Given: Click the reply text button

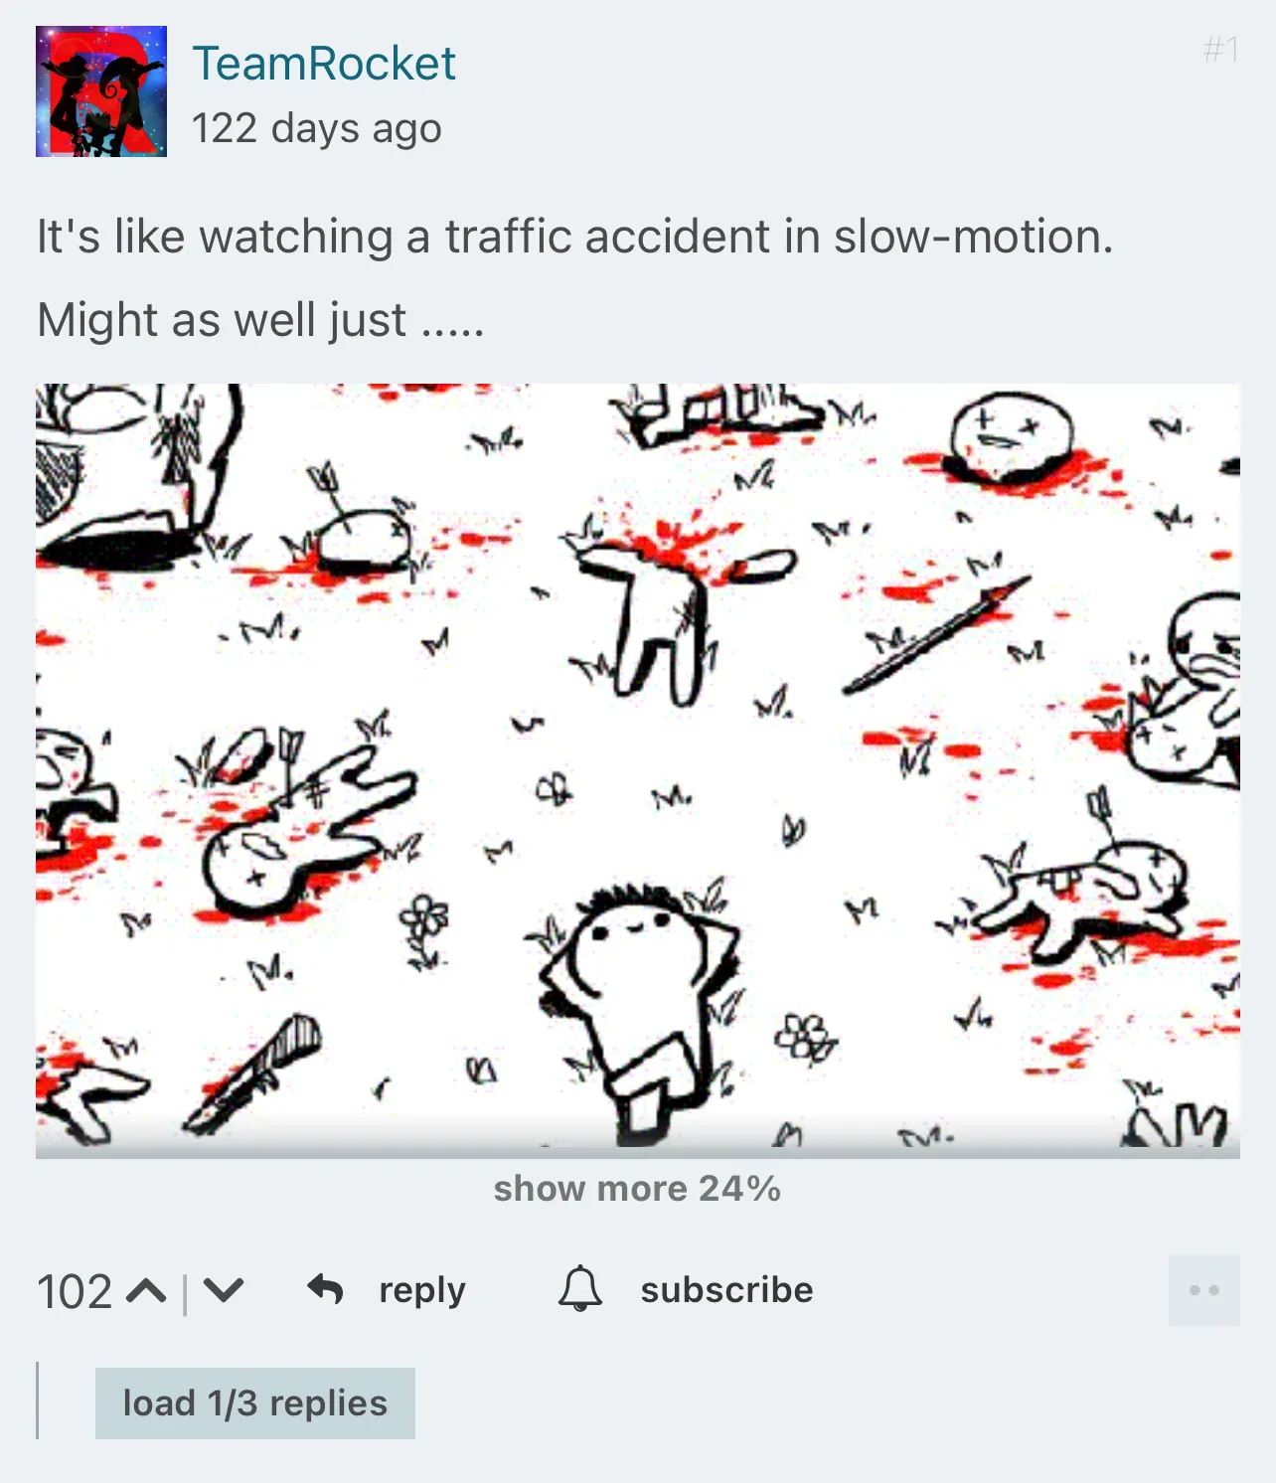Looking at the screenshot, I should point(422,1289).
